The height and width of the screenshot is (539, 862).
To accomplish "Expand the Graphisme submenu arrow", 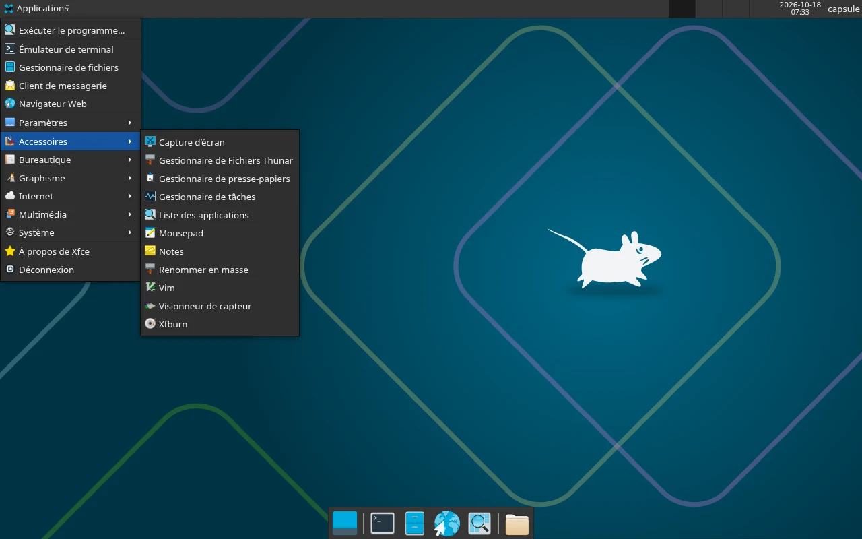I will 130,178.
